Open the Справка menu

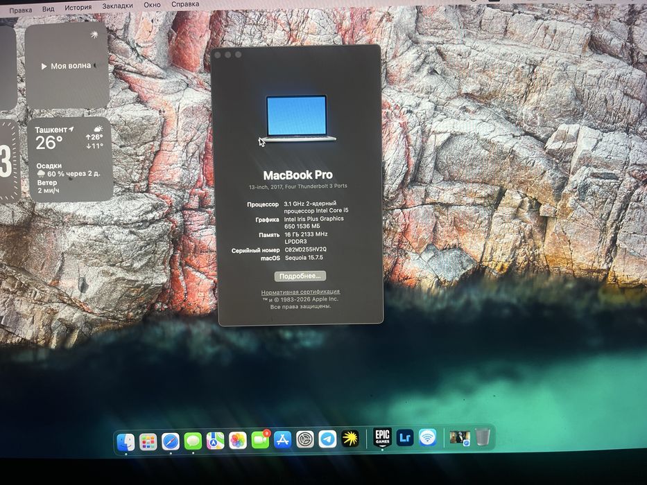pyautogui.click(x=185, y=4)
